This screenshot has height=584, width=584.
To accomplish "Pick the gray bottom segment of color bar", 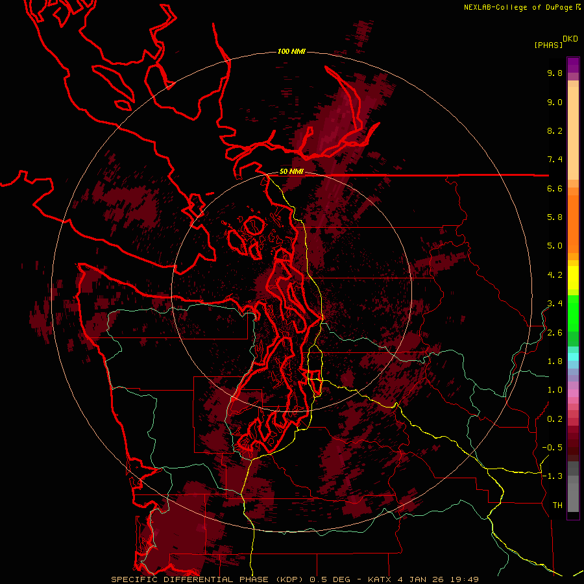I will coord(573,497).
